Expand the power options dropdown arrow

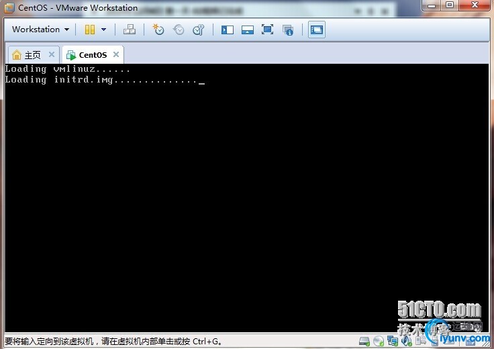pyautogui.click(x=103, y=30)
